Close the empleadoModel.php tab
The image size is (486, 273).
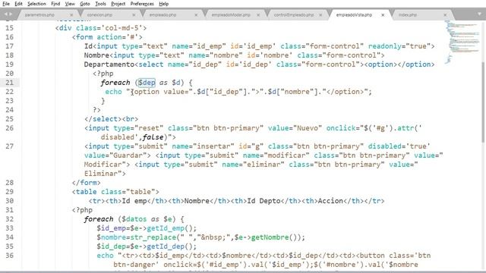pos(258,15)
